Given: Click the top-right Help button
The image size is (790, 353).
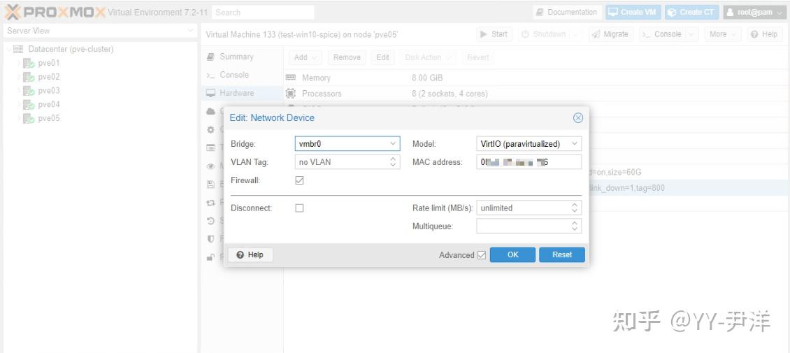Looking at the screenshot, I should [x=764, y=34].
